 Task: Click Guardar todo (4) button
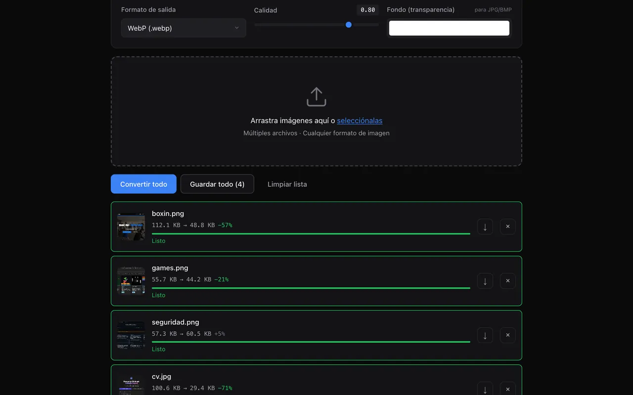pyautogui.click(x=217, y=184)
